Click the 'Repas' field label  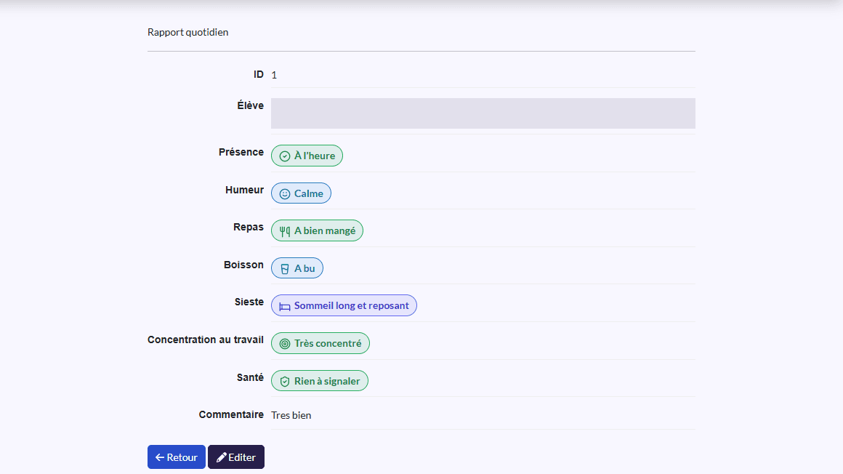[x=249, y=227]
